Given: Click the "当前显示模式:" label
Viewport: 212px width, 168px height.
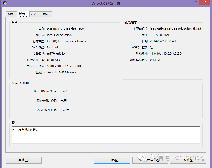Looking at the screenshot, I should [36, 66].
